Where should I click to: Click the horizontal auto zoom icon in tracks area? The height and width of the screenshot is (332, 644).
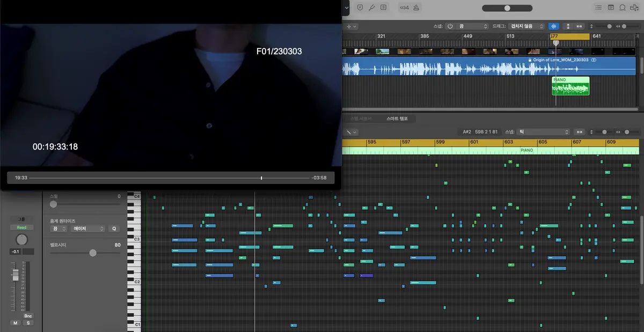tap(580, 26)
